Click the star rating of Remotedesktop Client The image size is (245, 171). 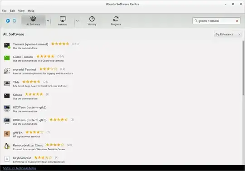(x=55, y=145)
